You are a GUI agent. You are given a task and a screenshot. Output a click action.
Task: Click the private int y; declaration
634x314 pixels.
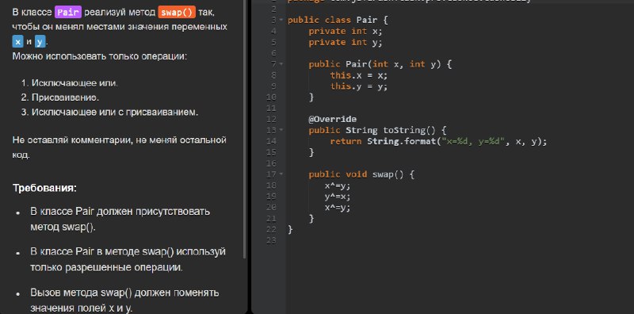click(346, 43)
